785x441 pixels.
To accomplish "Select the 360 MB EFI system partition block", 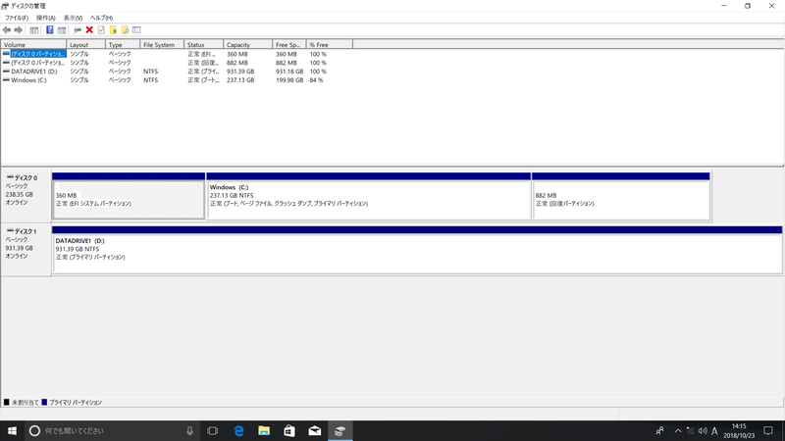I will [129, 200].
